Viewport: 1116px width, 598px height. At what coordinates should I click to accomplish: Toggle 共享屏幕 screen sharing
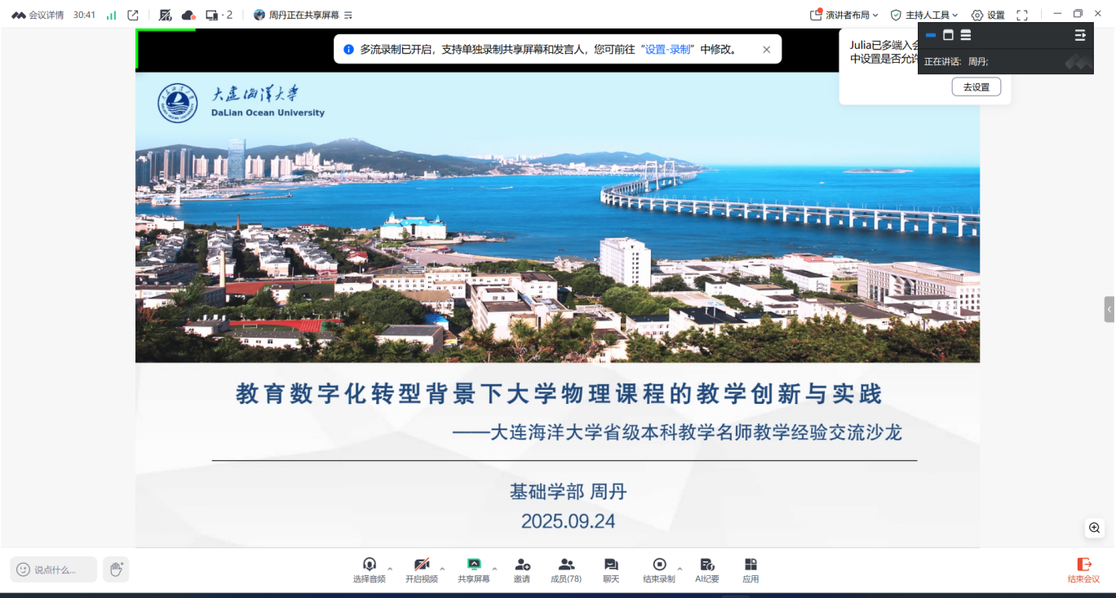(x=473, y=569)
